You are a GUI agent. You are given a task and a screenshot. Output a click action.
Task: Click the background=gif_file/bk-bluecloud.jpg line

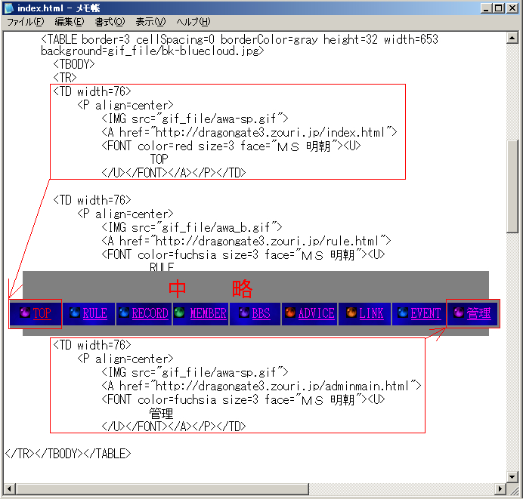pos(153,51)
